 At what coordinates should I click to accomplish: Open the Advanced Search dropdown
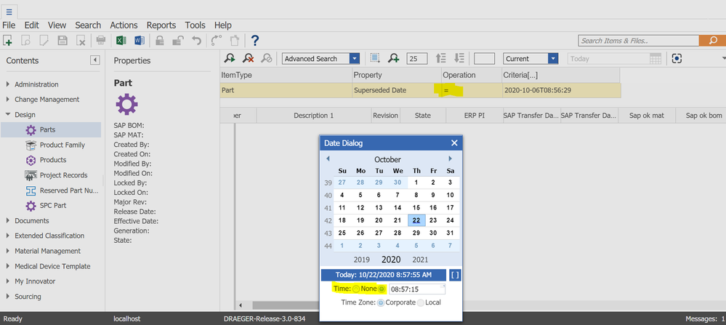pos(354,59)
